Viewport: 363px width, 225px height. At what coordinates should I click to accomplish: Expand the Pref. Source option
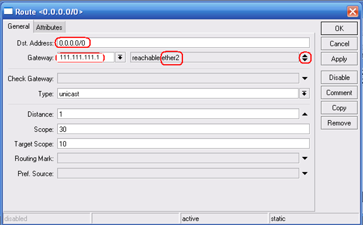pyautogui.click(x=305, y=173)
